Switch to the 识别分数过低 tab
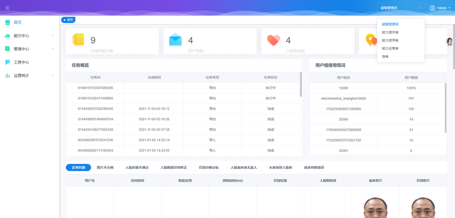Screen dimensions: 455x218 (x=209, y=167)
